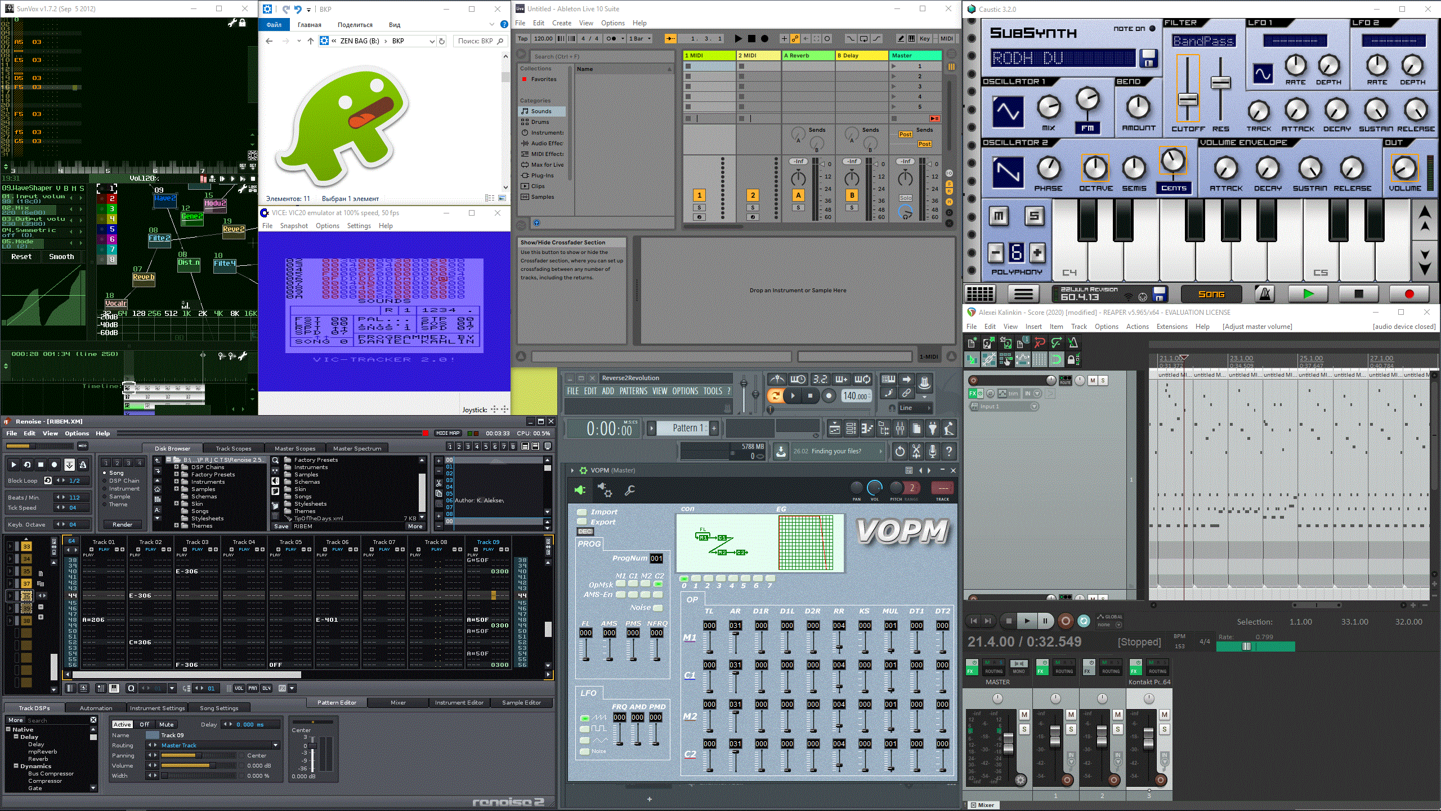Viewport: 1441px width, 811px height.
Task: Click FL Studio's microphone one-click recording icon
Action: tap(933, 451)
